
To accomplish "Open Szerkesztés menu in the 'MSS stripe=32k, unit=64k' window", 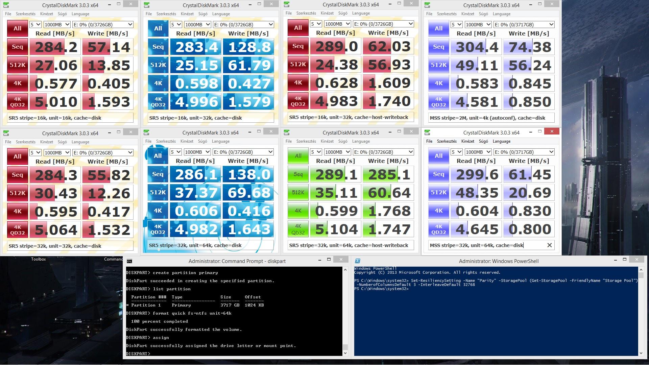I will (447, 141).
